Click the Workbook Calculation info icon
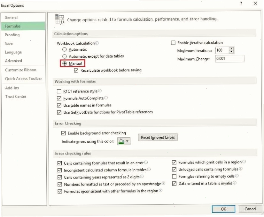Screen dimensions: 264x217 point(97,43)
